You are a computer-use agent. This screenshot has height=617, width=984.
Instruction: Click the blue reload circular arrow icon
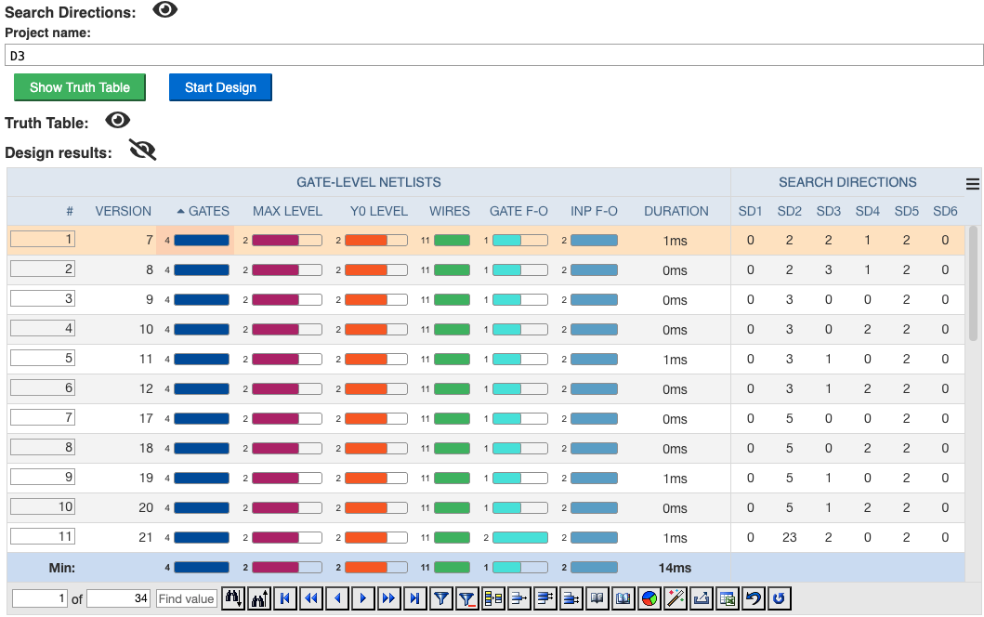(x=779, y=598)
